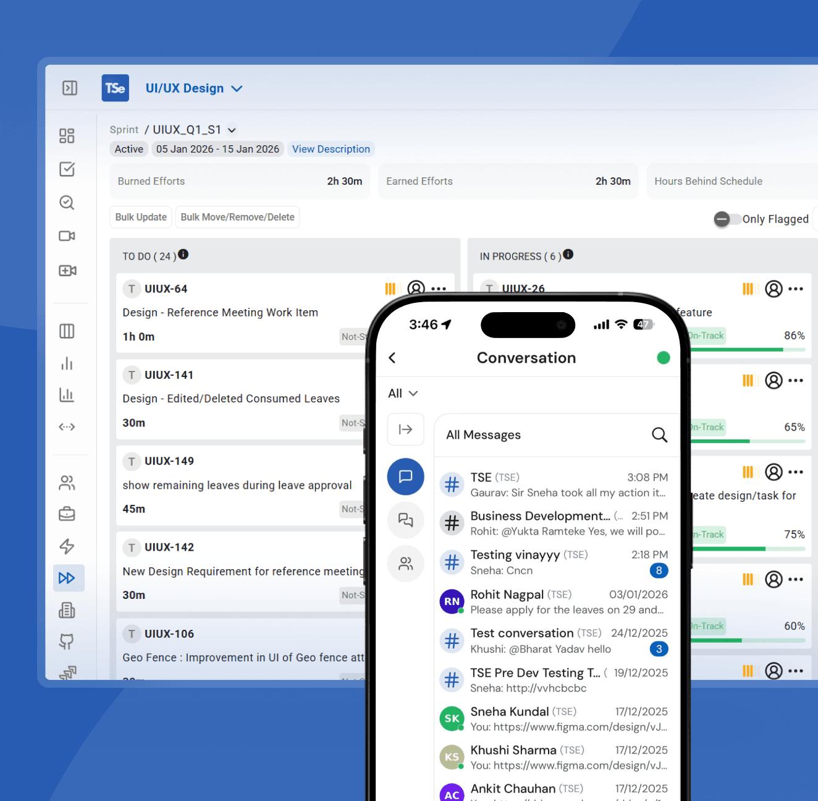818x801 pixels.
Task: Expand the collapsed sidebar panel icon
Action: pos(70,88)
